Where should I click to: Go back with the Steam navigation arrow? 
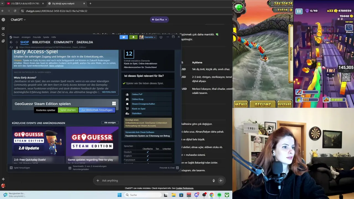pyautogui.click(x=11, y=42)
